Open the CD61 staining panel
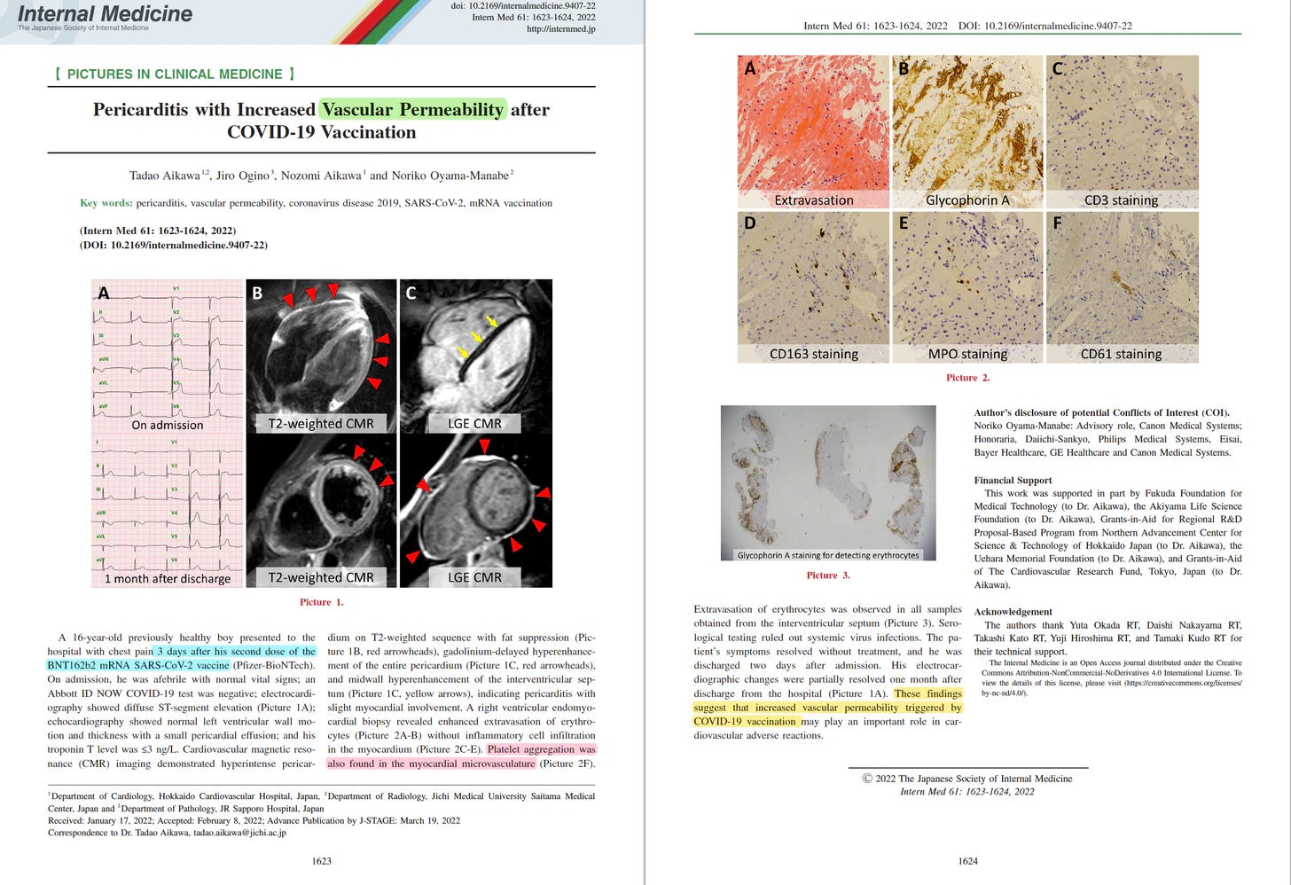Image resolution: width=1291 pixels, height=885 pixels. (x=1122, y=286)
